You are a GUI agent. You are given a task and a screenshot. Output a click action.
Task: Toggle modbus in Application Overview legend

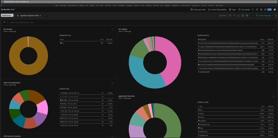coord(236,121)
